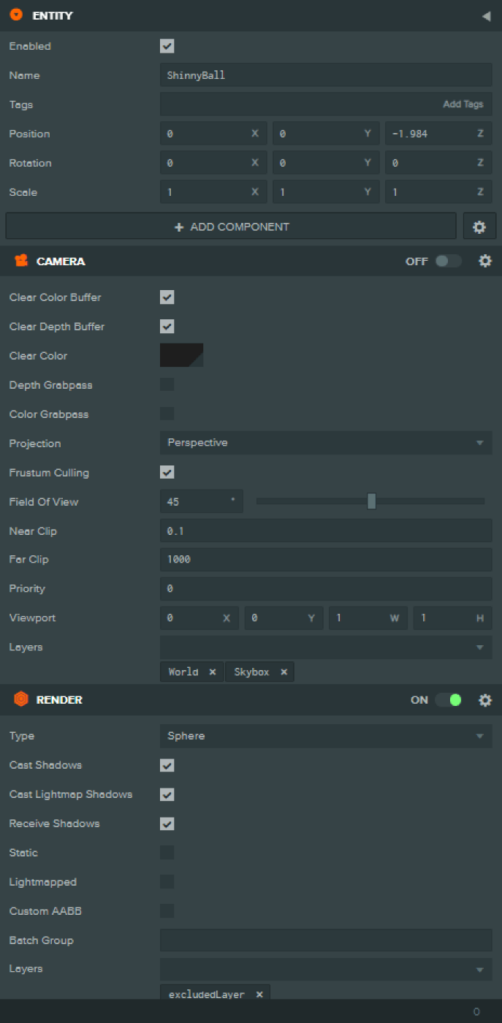502x1023 pixels.
Task: Turn the Camera component on
Action: click(449, 261)
